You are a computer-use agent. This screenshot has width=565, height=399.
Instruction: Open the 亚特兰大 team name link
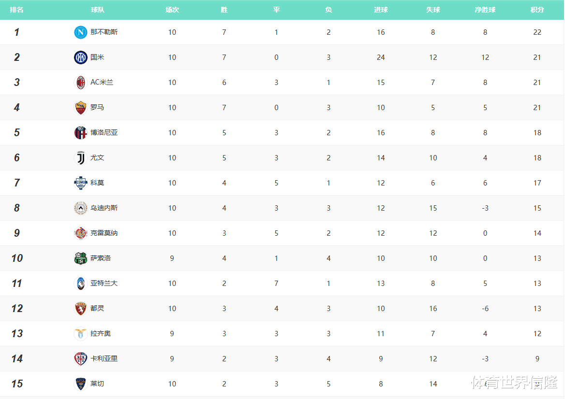pyautogui.click(x=104, y=284)
